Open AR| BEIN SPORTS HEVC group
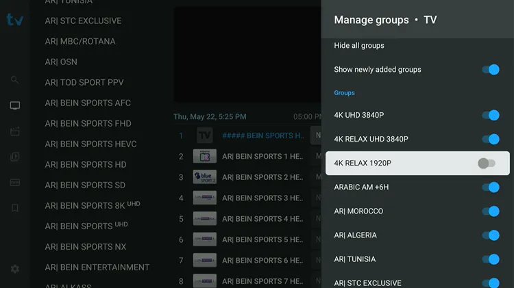 pos(90,144)
